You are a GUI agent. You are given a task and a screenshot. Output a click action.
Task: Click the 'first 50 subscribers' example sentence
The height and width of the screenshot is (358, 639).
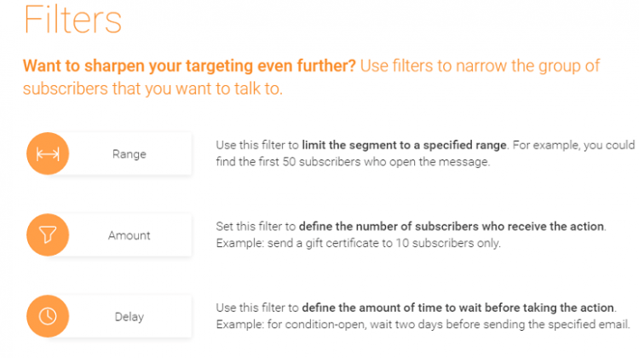(x=353, y=162)
